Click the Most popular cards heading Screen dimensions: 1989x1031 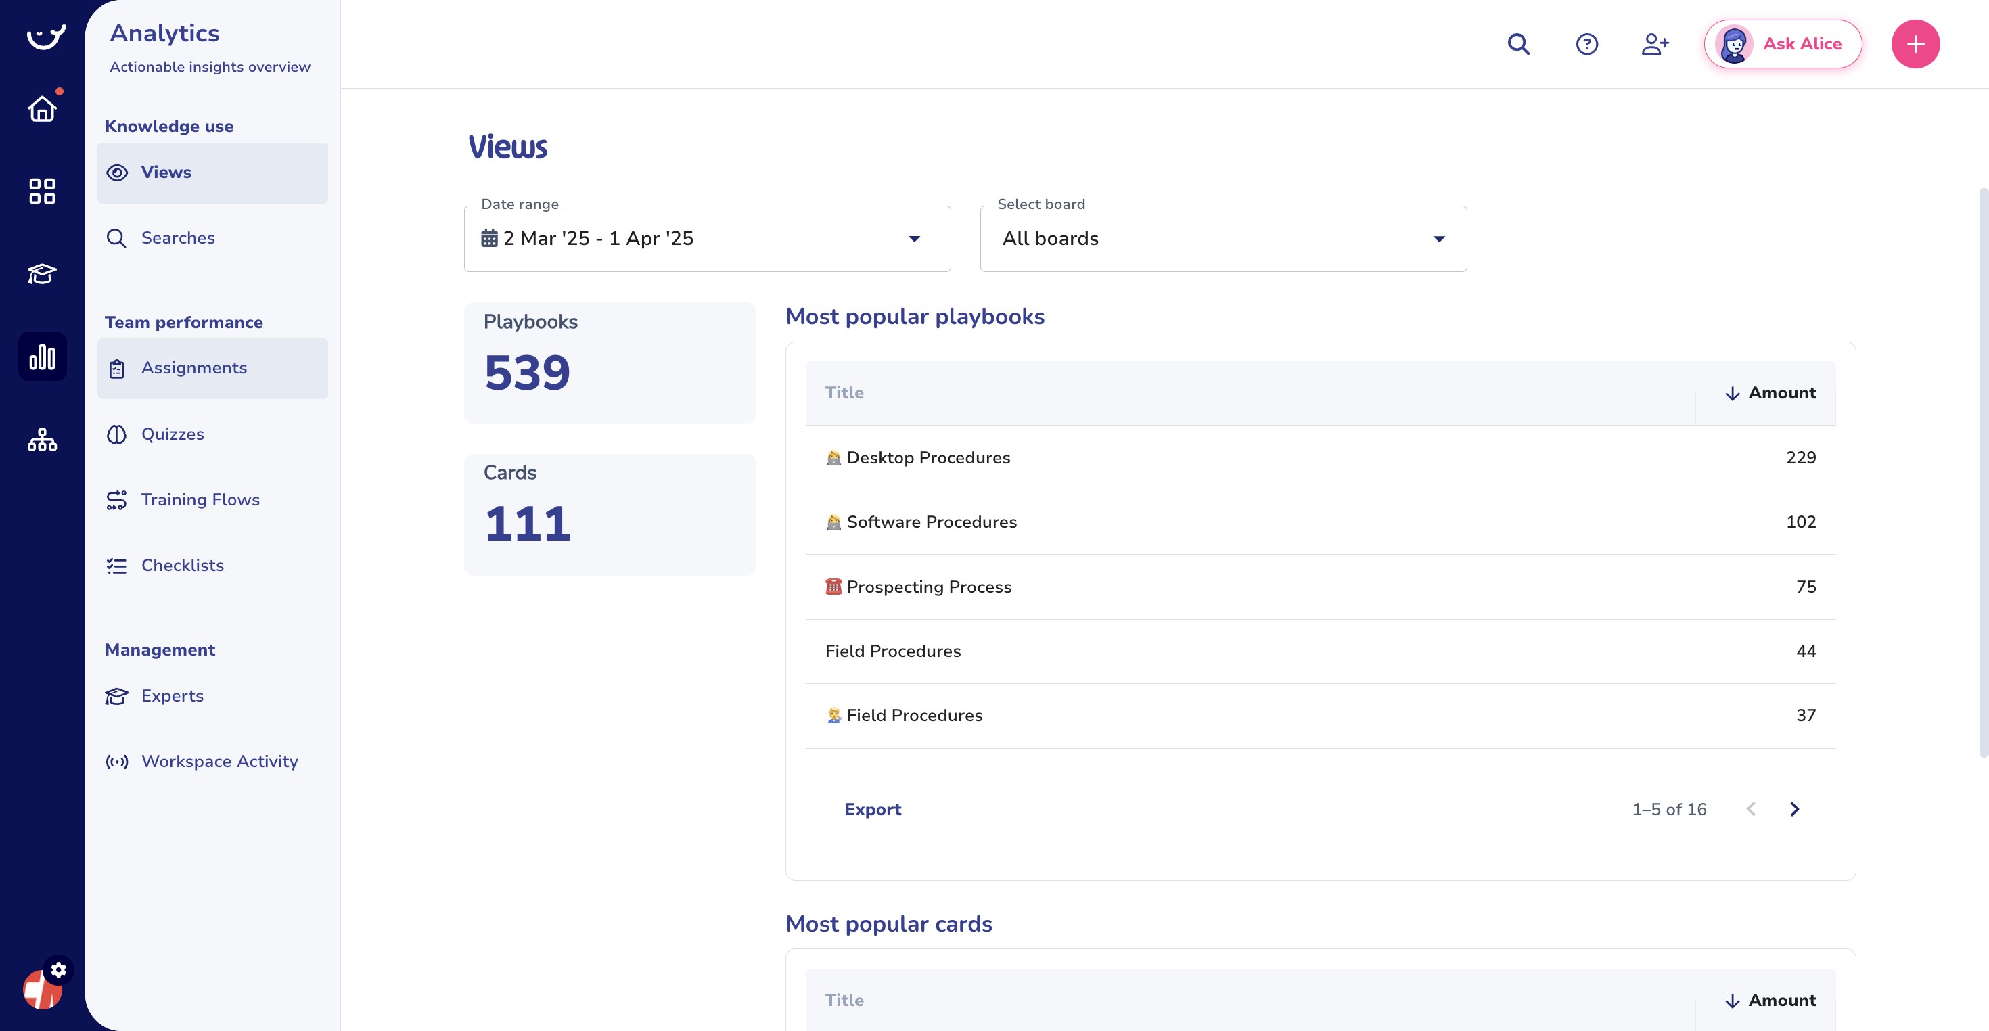pyautogui.click(x=889, y=923)
